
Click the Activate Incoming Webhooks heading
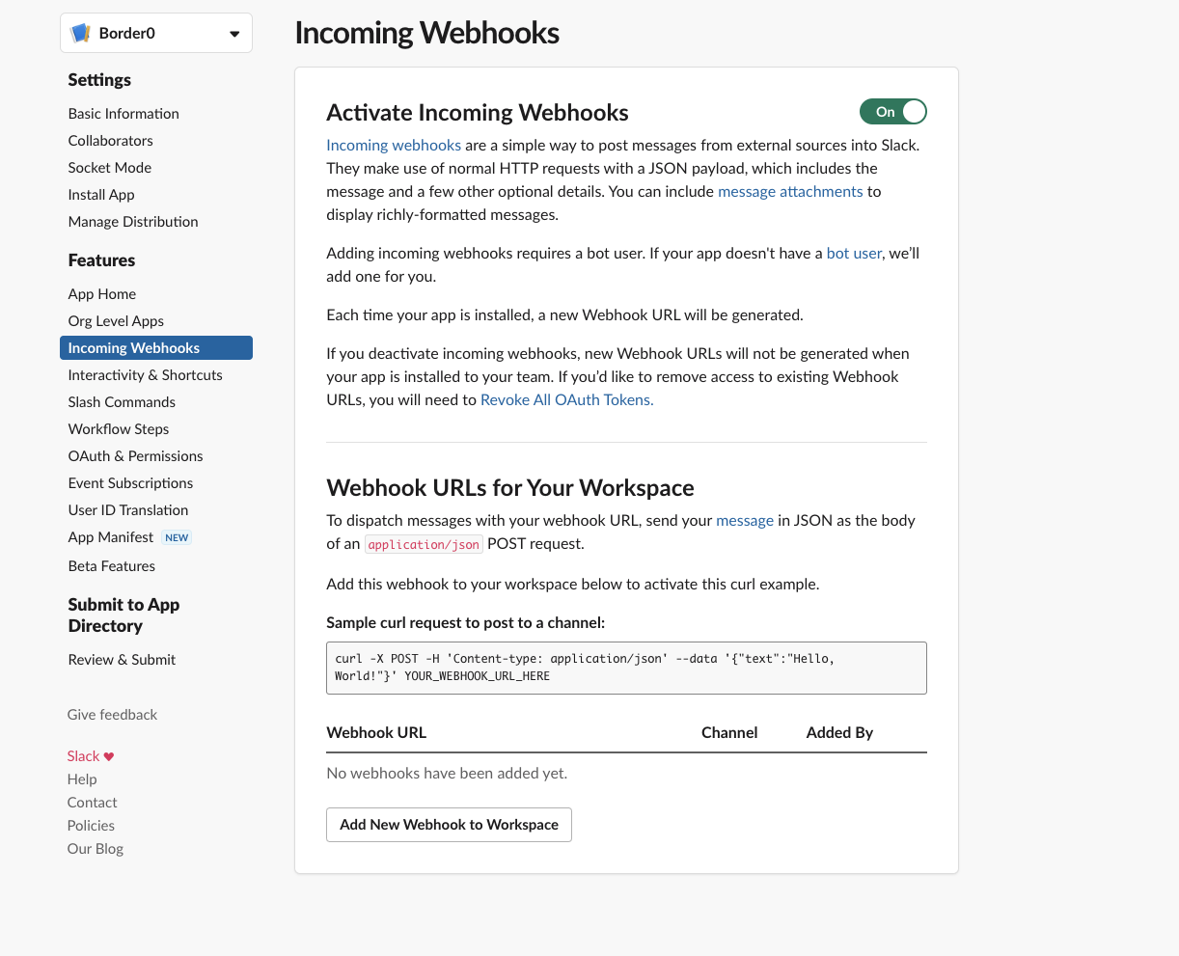478,113
